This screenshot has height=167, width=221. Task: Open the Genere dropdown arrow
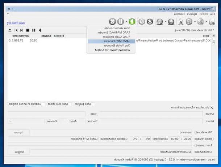pyautogui.click(x=10, y=121)
